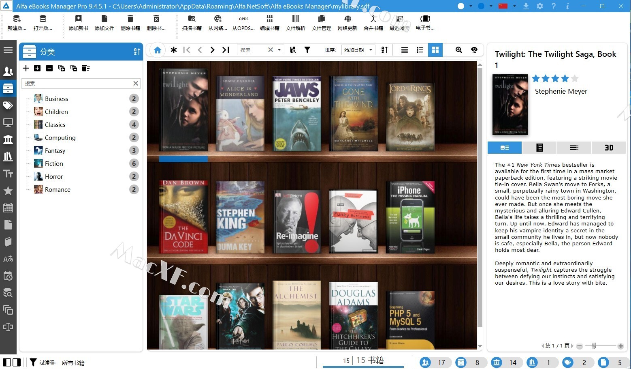The width and height of the screenshot is (631, 369).
Task: Click the 删除书籍 (delete book) trash icon
Action: pyautogui.click(x=130, y=19)
